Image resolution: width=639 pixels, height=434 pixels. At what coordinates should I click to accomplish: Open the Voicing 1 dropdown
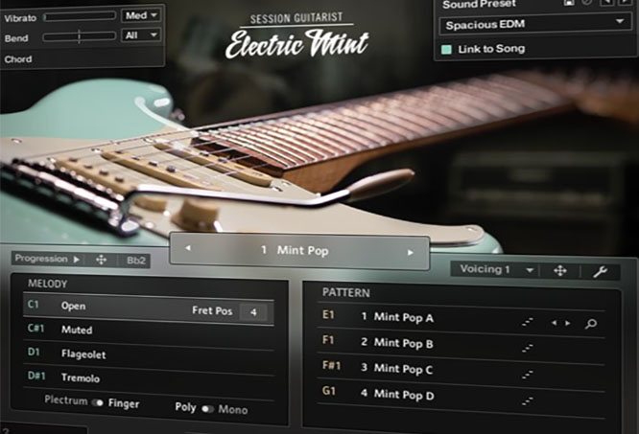[496, 269]
